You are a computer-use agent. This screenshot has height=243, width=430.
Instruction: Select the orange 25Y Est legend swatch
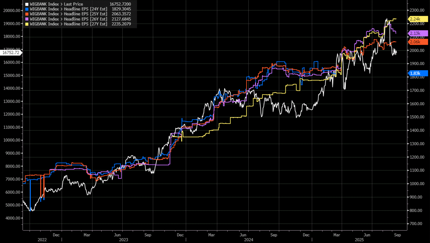coord(27,14)
